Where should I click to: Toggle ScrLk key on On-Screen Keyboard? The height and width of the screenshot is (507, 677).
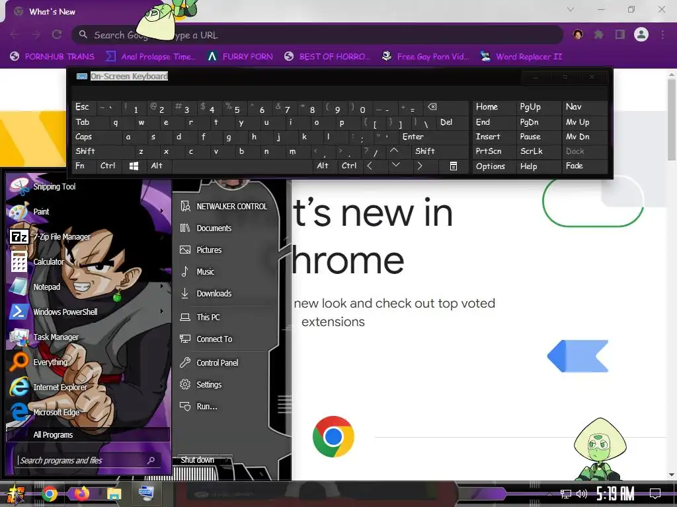point(538,151)
